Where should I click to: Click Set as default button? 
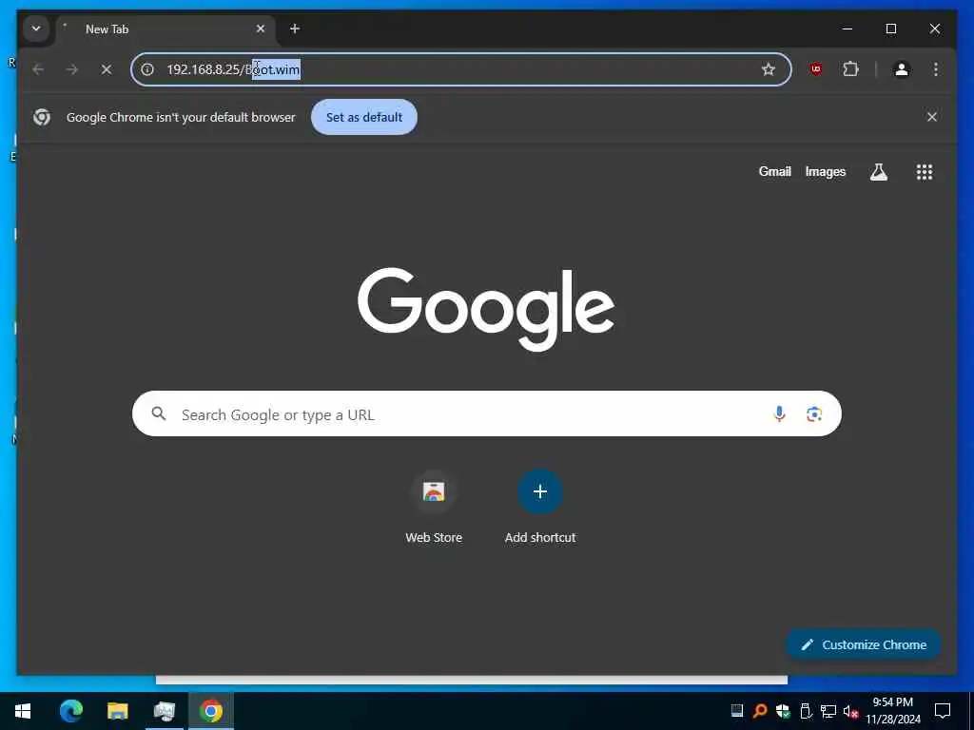coord(364,117)
